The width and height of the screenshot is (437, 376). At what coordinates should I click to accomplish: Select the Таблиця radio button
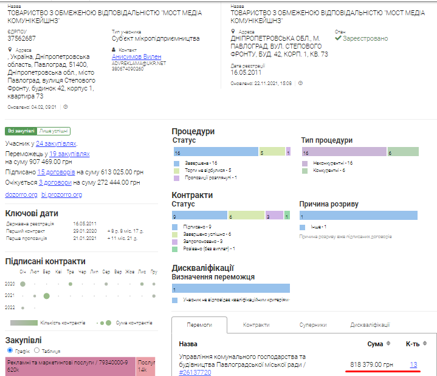point(37,350)
